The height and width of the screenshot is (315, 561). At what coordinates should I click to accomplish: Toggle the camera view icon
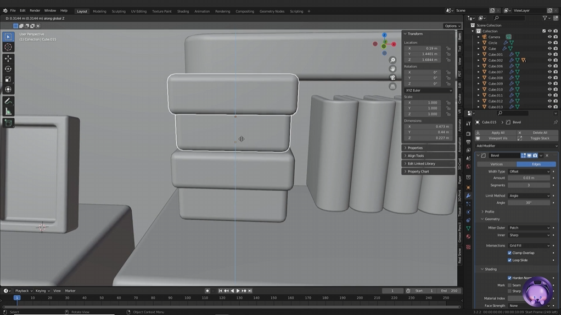coord(392,77)
